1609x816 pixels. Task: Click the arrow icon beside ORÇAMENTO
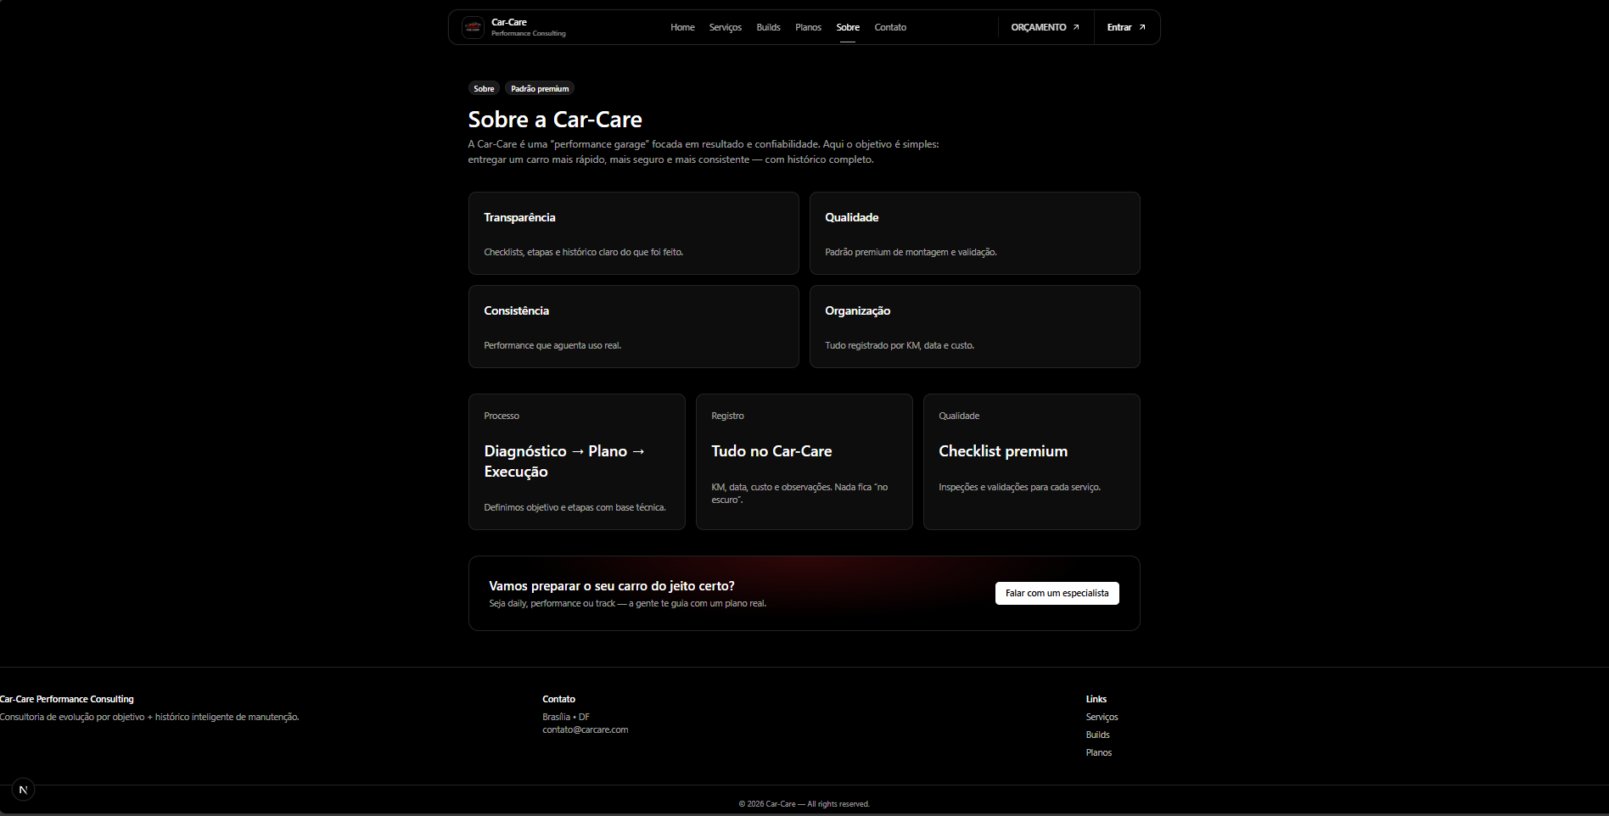click(1076, 27)
